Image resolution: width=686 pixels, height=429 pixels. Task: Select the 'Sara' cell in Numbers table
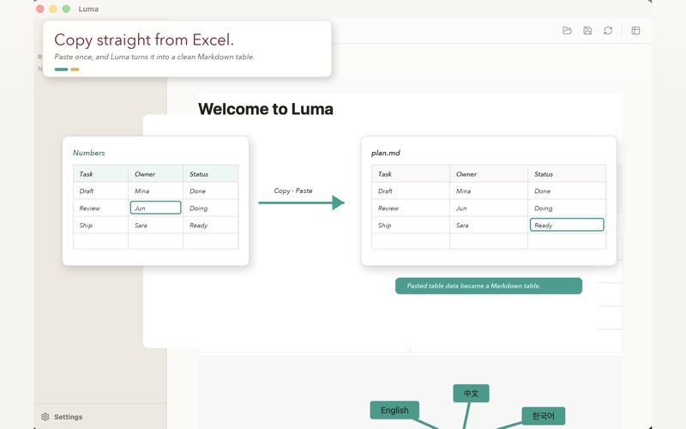tap(156, 225)
